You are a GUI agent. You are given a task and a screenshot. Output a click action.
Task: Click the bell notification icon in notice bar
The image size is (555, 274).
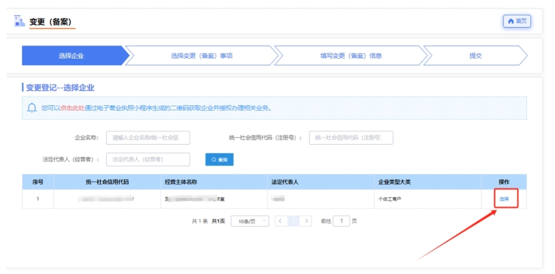click(32, 108)
